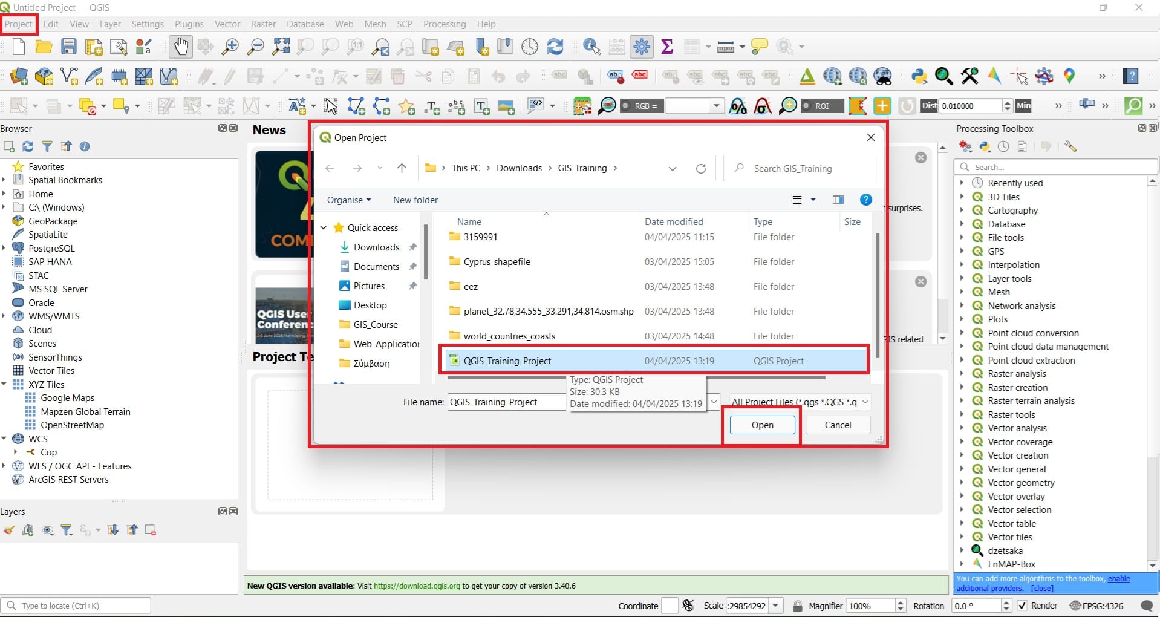Image resolution: width=1160 pixels, height=617 pixels.
Task: Toggle the preview pane button in dialog
Action: (838, 200)
